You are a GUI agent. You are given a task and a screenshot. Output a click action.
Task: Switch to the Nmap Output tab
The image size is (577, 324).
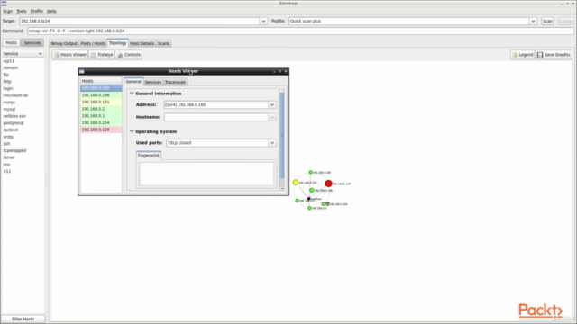click(64, 43)
